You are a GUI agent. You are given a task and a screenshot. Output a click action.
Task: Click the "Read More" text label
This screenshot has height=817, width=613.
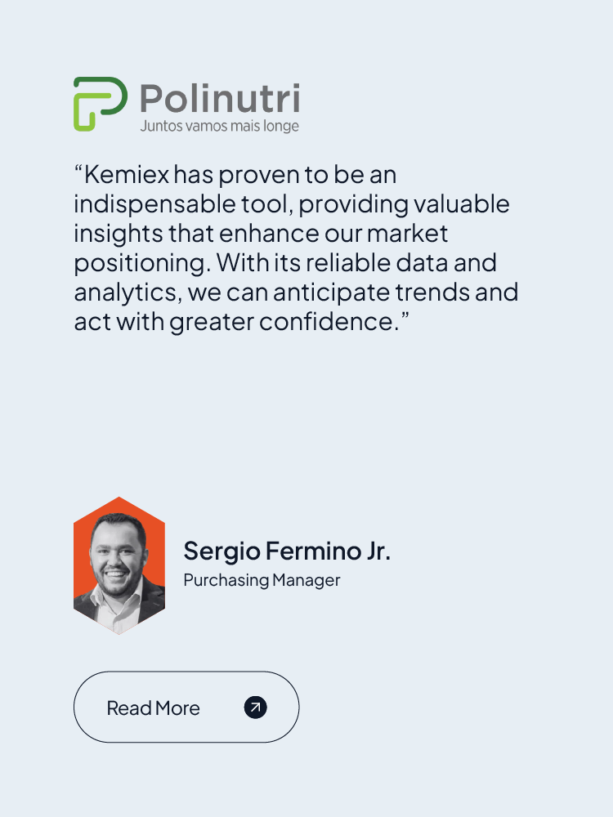tap(153, 708)
